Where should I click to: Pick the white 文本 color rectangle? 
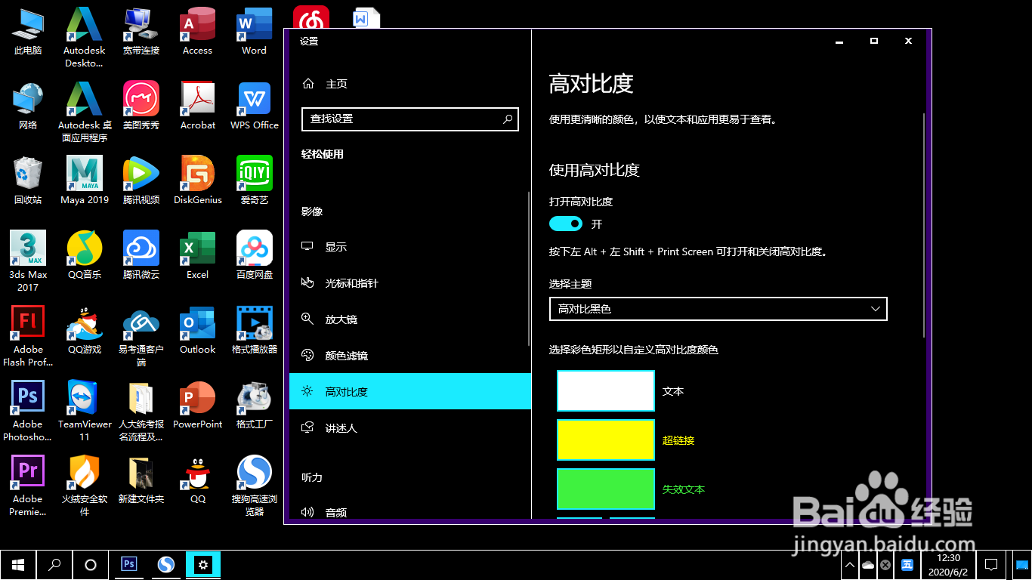click(x=606, y=391)
